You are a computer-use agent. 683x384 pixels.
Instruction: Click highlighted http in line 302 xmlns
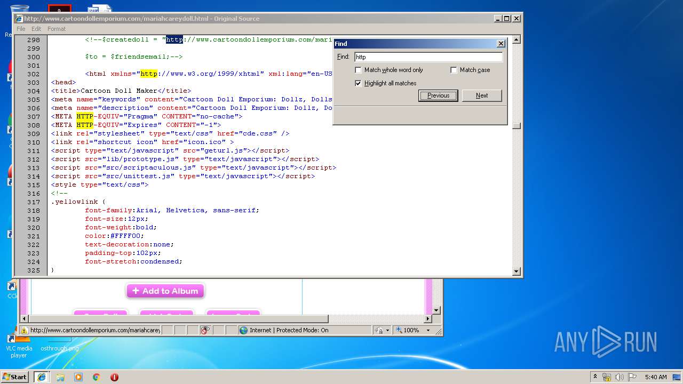[149, 74]
